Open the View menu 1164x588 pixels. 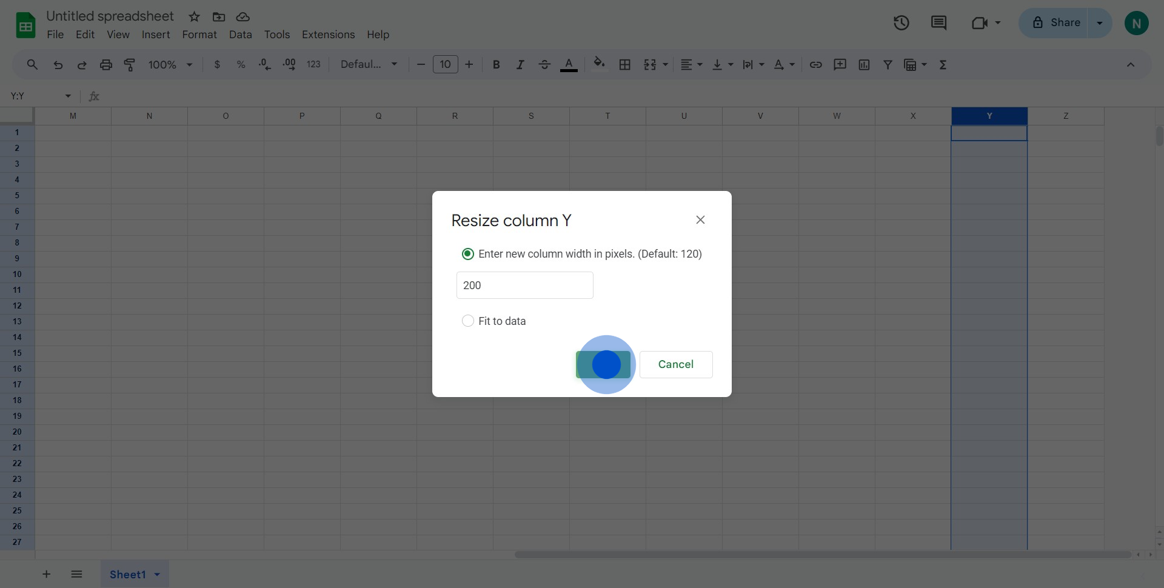coord(118,35)
